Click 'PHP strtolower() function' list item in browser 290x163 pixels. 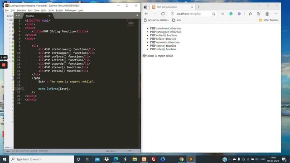(x=166, y=28)
